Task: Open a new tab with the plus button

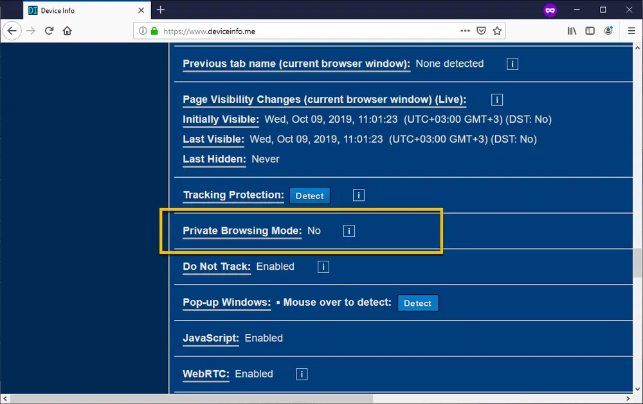Action: click(160, 10)
